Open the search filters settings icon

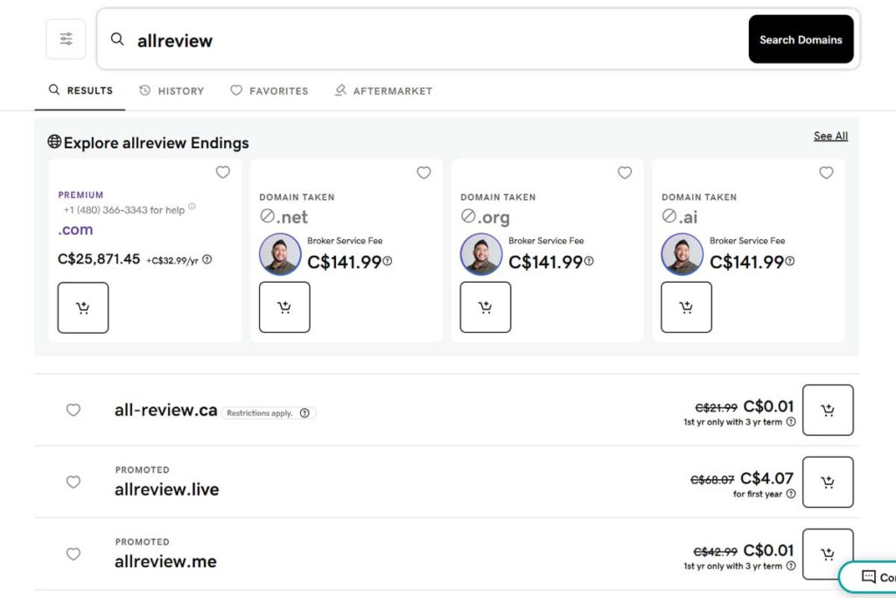coord(66,39)
